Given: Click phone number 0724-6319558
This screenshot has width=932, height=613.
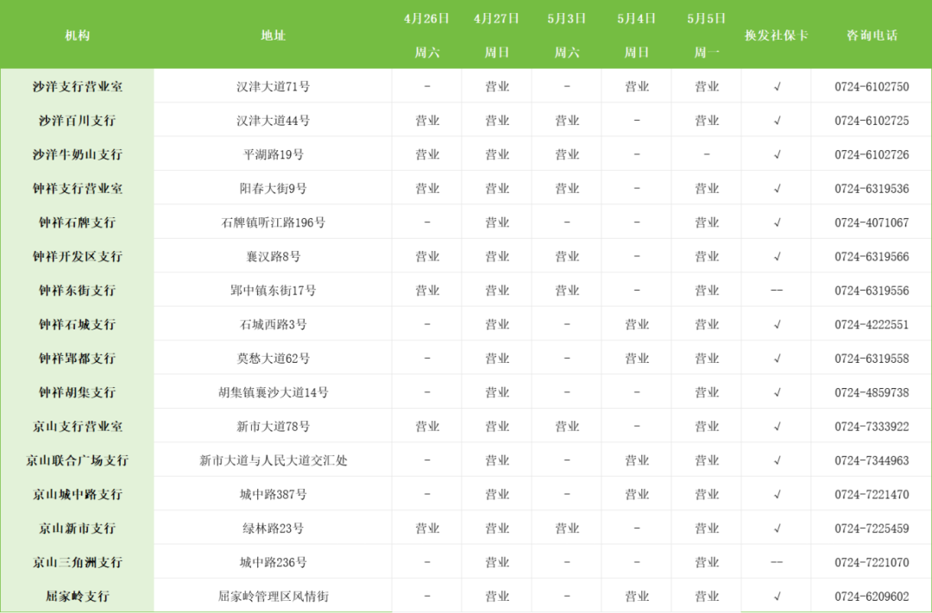Looking at the screenshot, I should pos(872,358).
